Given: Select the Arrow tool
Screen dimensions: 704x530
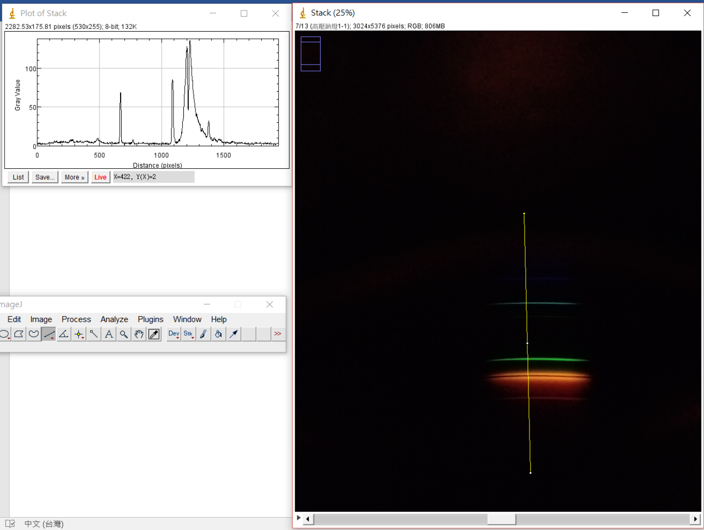Looking at the screenshot, I should pyautogui.click(x=234, y=334).
